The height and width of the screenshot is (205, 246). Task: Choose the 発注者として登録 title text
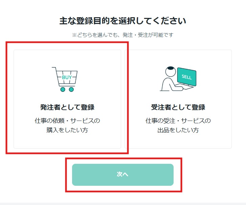coord(67,107)
